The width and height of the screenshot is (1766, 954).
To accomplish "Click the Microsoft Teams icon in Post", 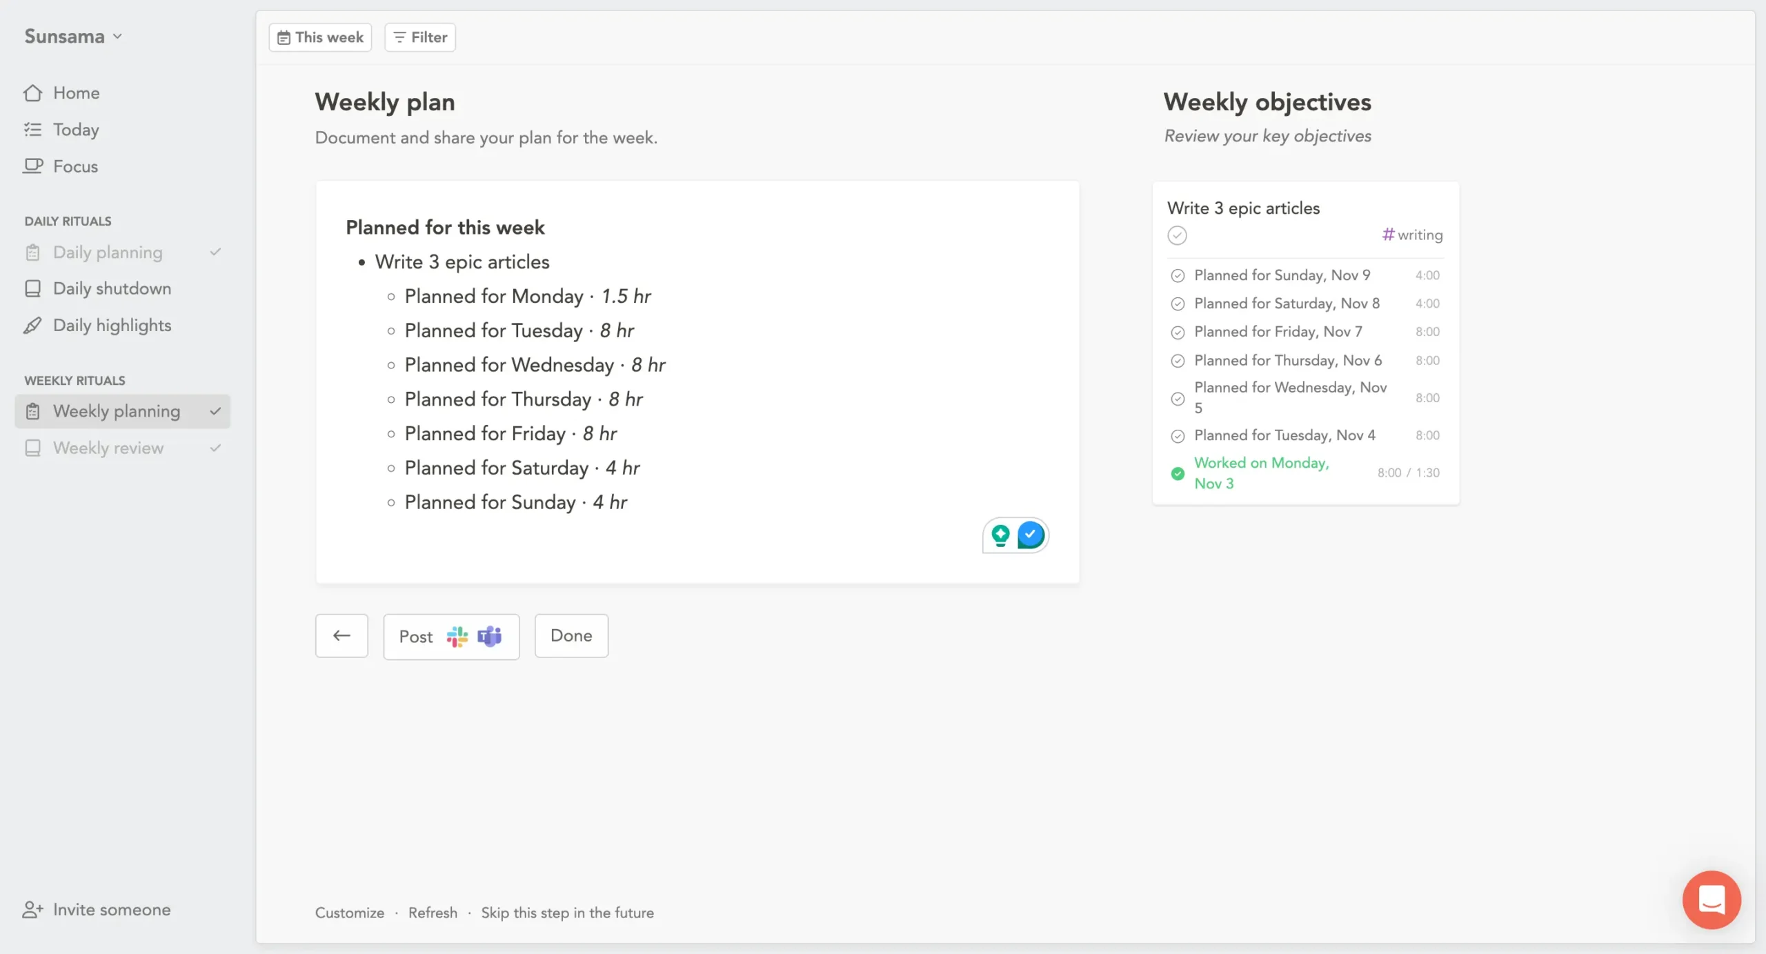I will tap(489, 636).
